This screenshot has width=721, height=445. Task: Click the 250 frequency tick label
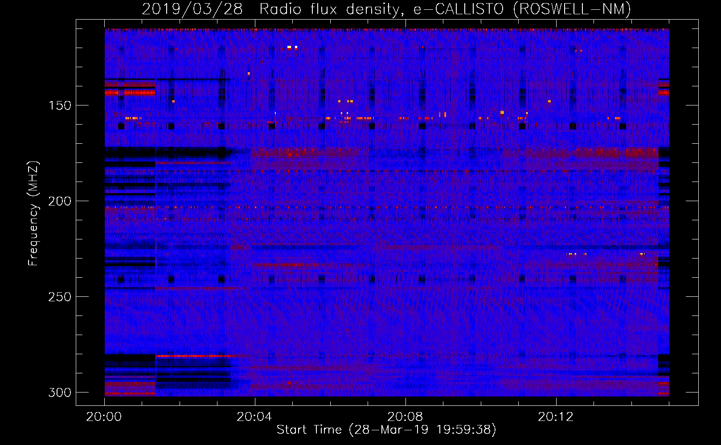coord(59,297)
